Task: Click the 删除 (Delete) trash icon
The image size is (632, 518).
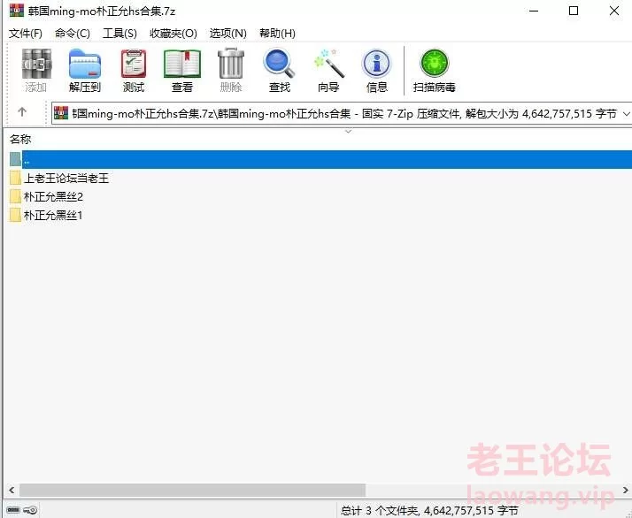Action: [231, 64]
